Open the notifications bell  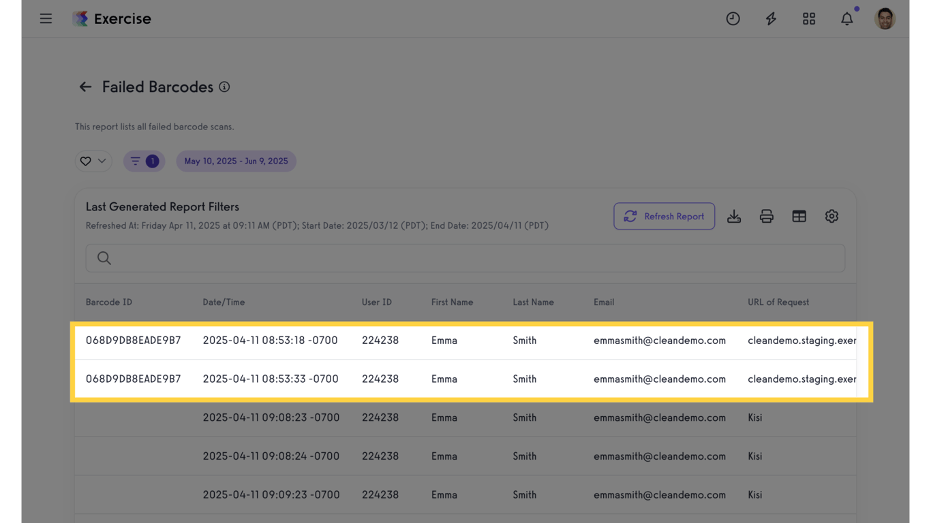pos(846,19)
